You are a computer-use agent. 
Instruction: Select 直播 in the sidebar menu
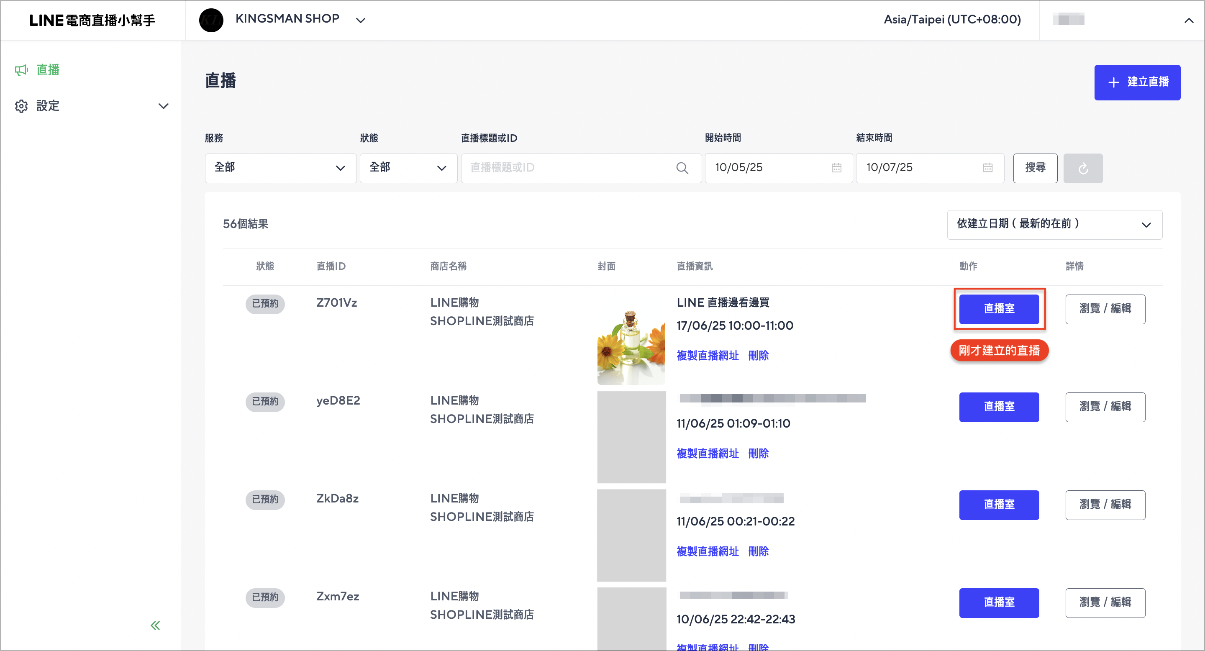click(48, 70)
